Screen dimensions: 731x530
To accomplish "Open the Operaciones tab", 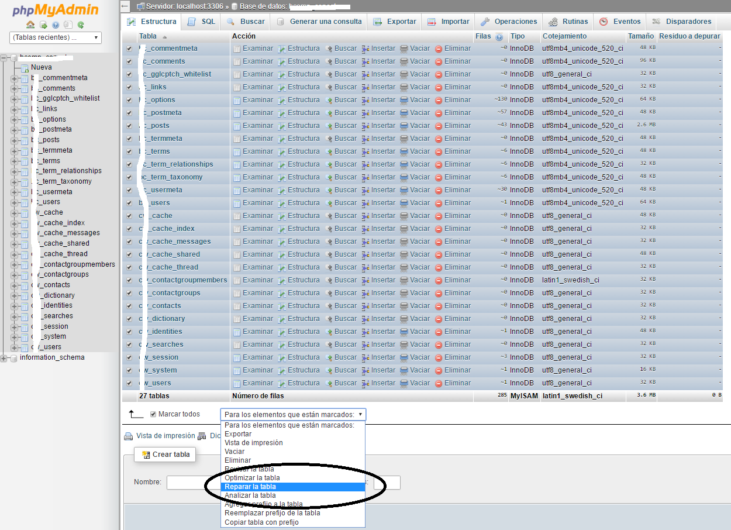I will 509,22.
